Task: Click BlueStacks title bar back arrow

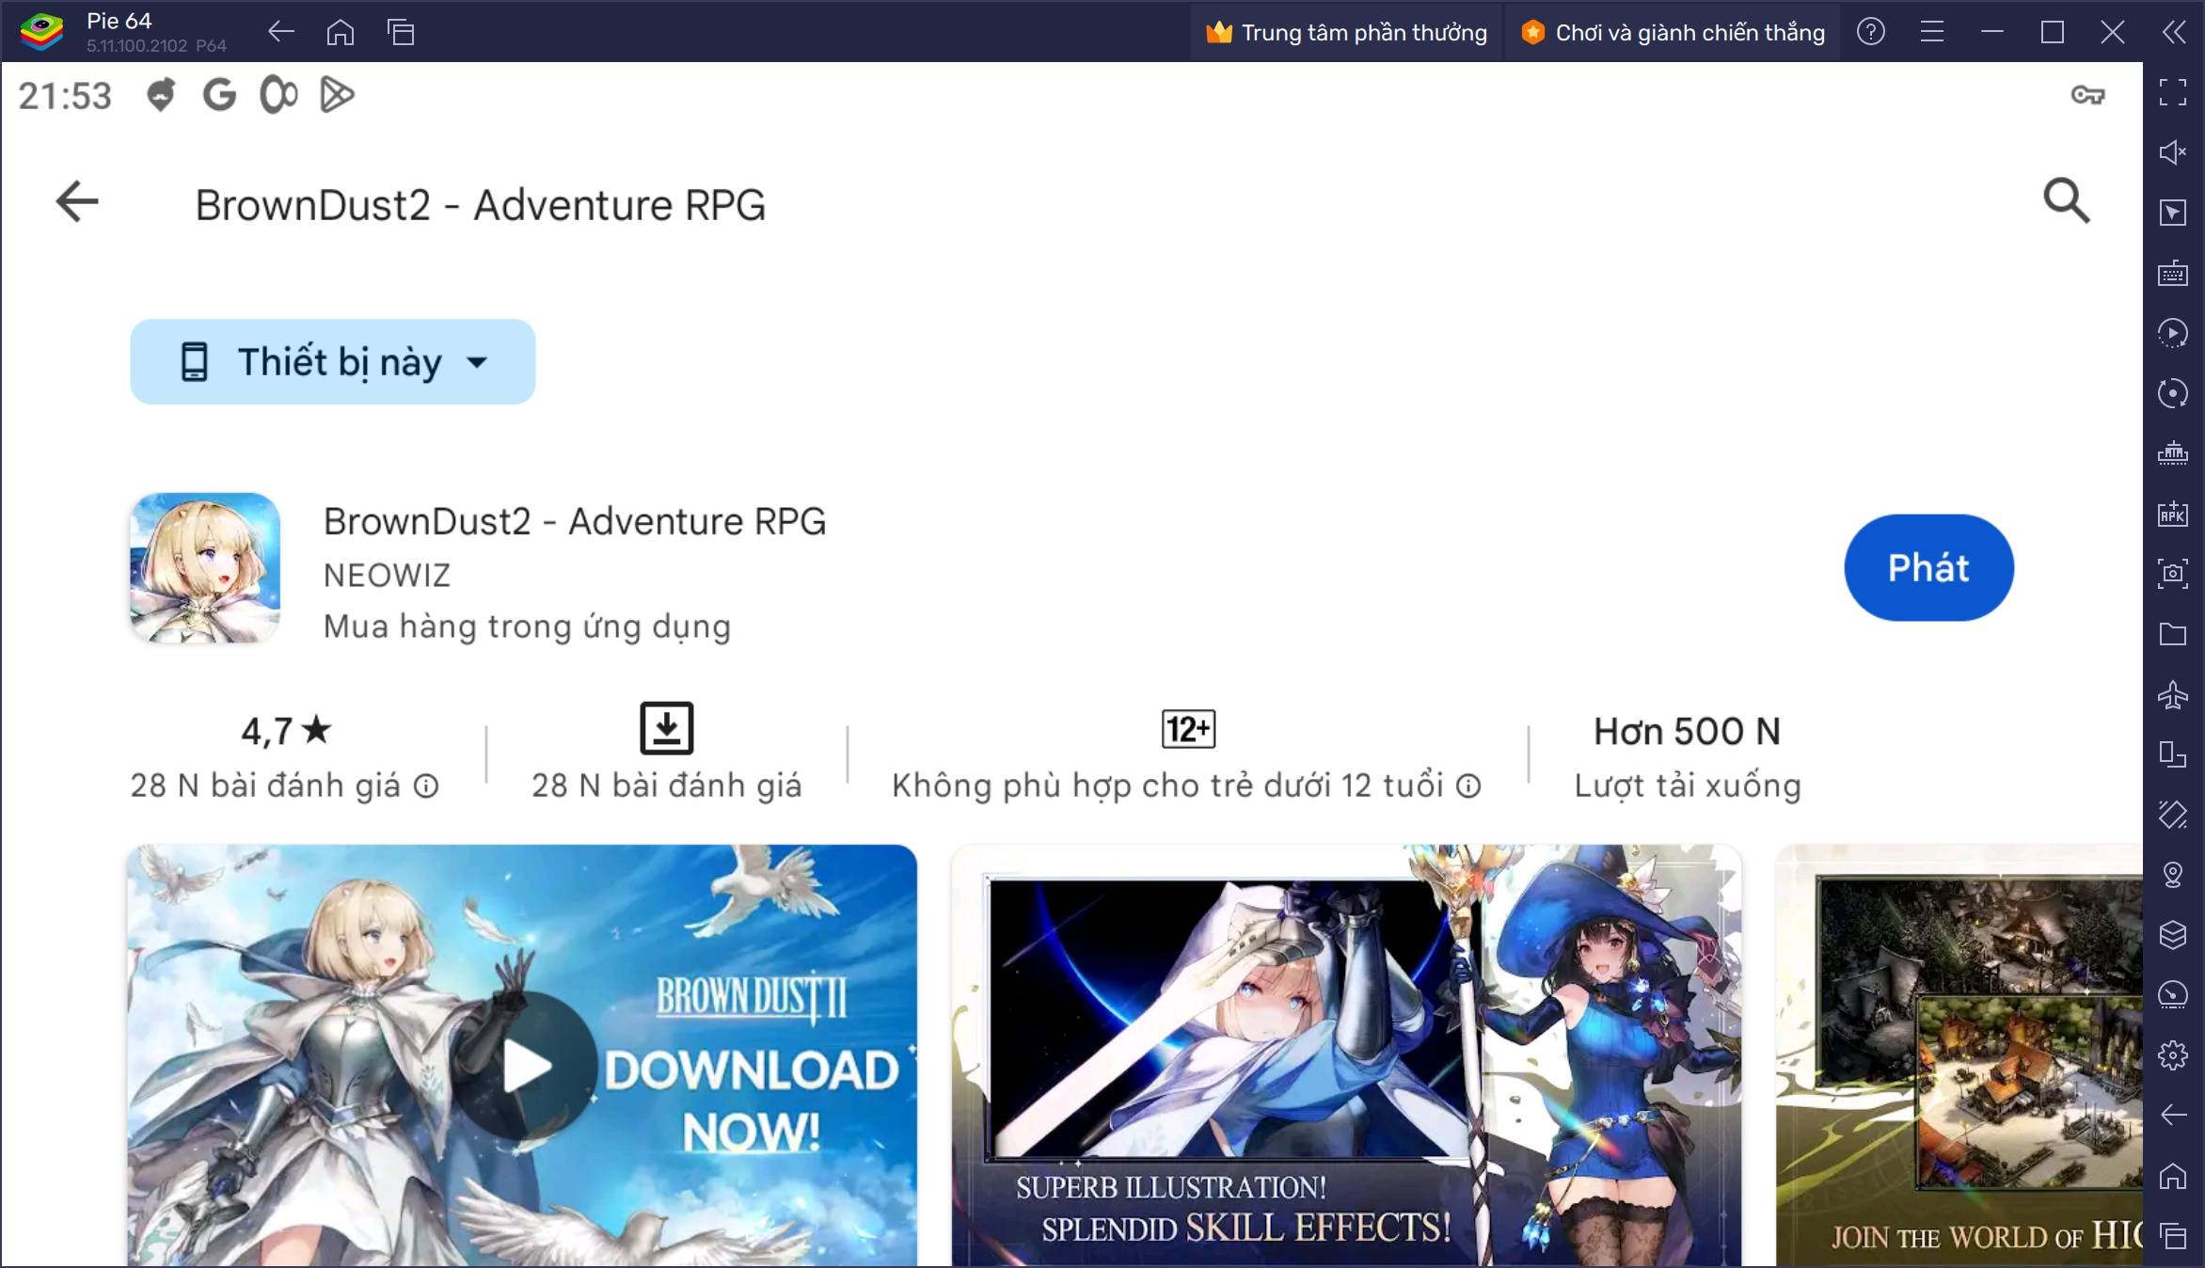Action: [x=280, y=32]
